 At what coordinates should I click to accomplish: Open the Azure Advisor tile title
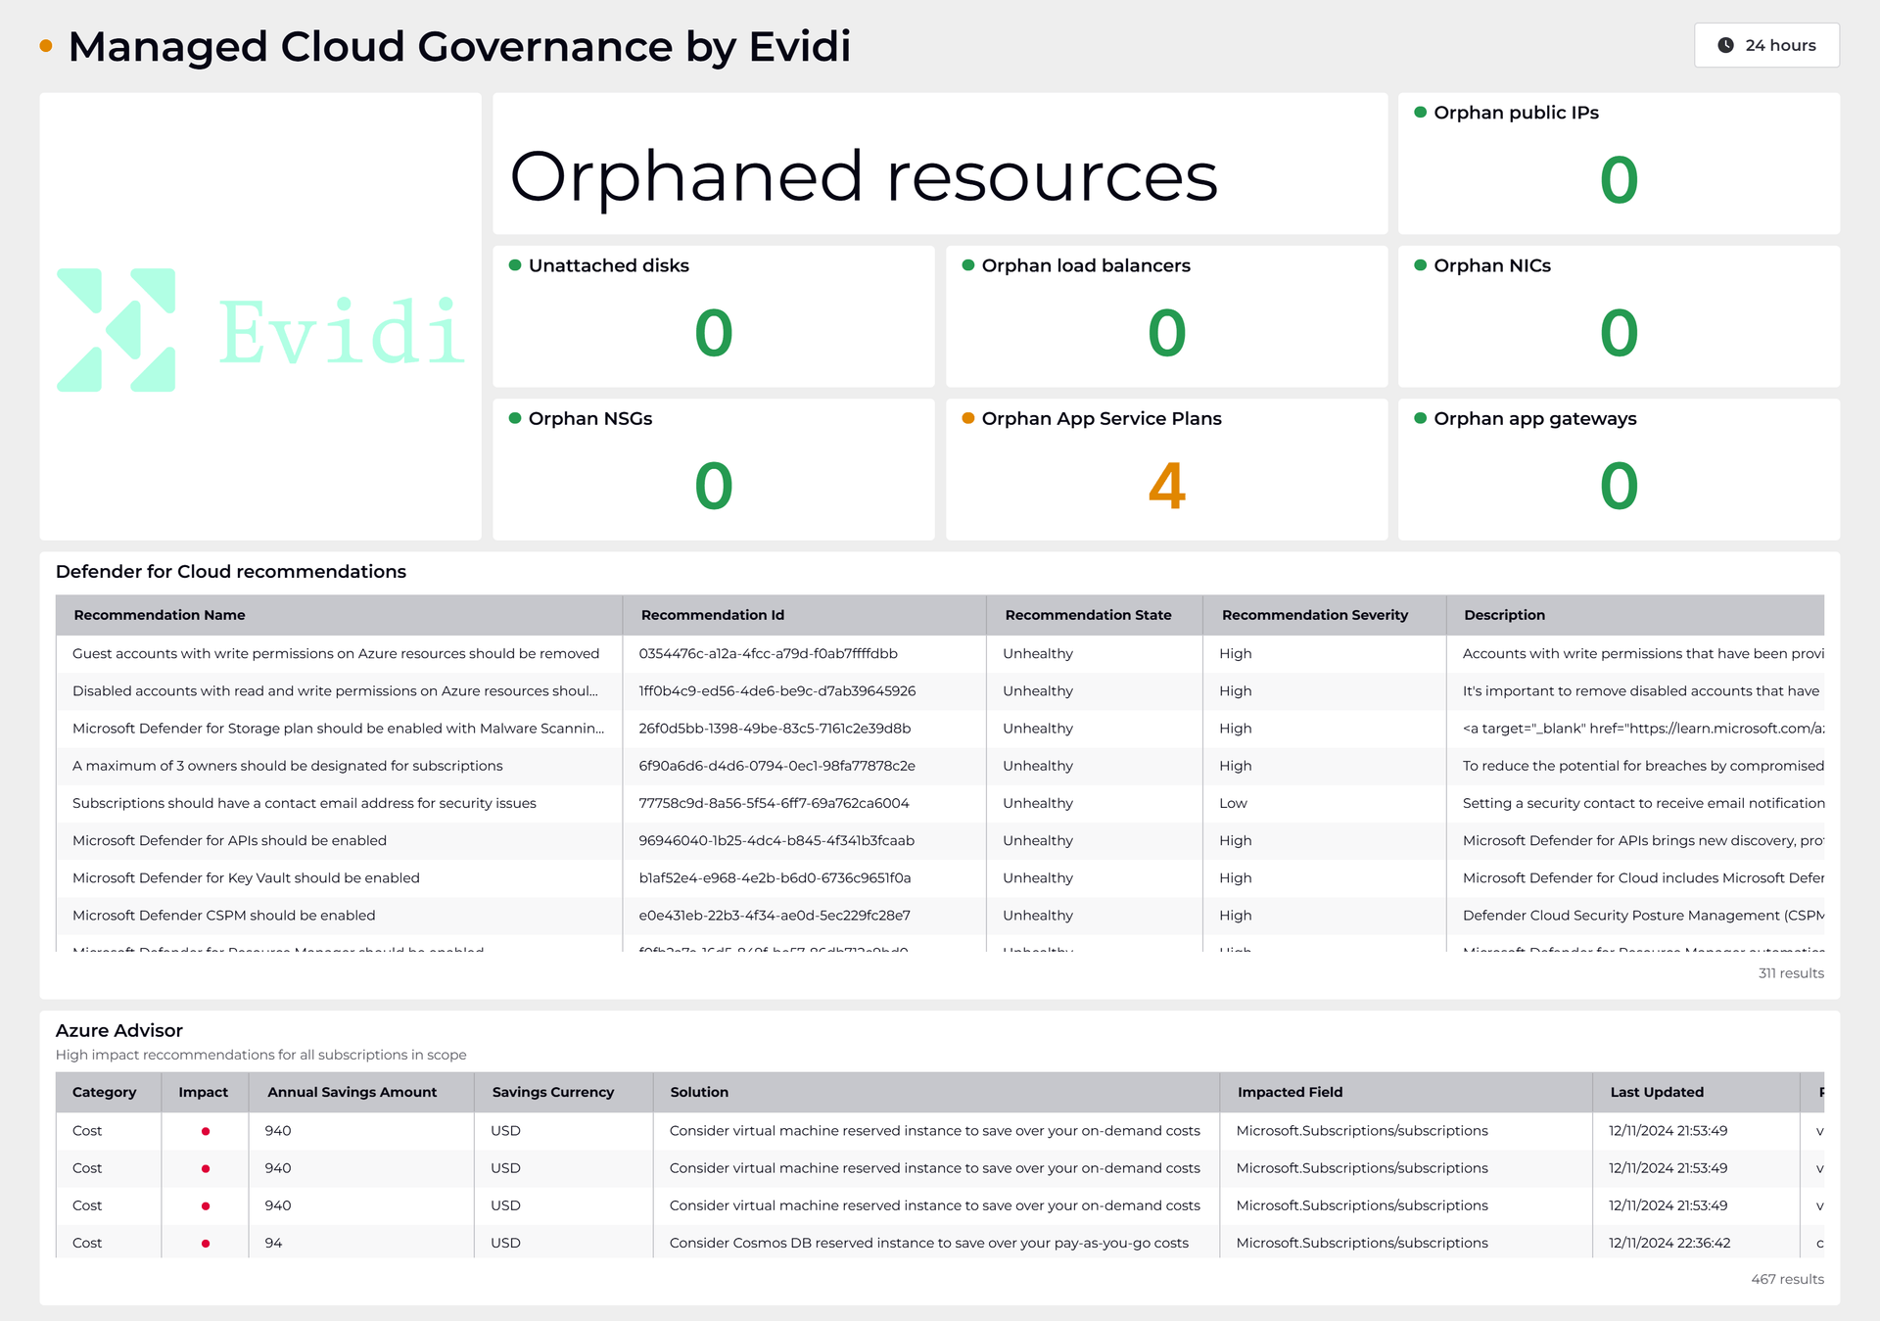pyautogui.click(x=119, y=1030)
